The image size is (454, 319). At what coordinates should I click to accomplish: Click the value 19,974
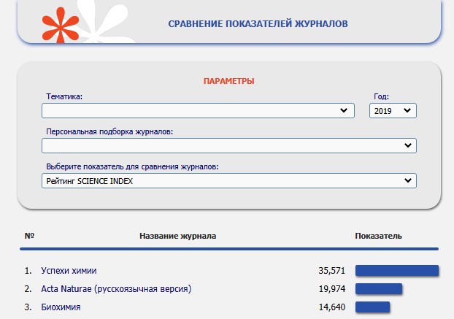[332, 289]
